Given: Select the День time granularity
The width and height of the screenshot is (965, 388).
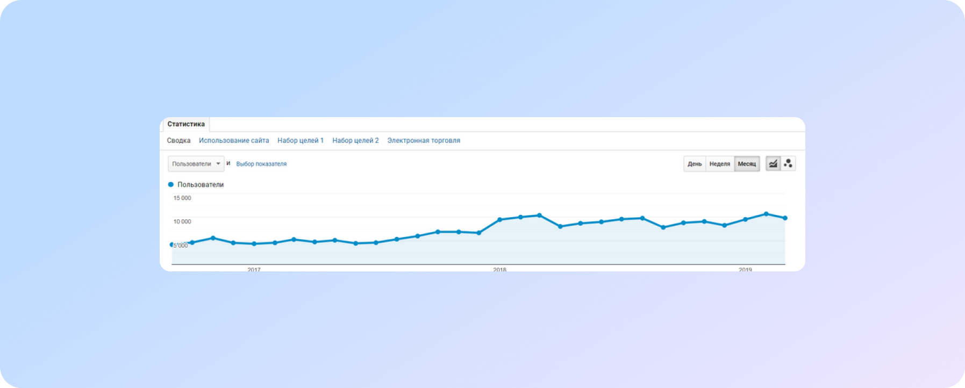Looking at the screenshot, I should click(x=695, y=164).
